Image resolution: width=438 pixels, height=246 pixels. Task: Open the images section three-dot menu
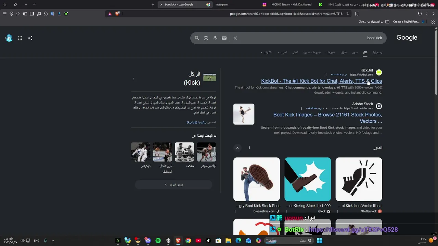point(249,148)
